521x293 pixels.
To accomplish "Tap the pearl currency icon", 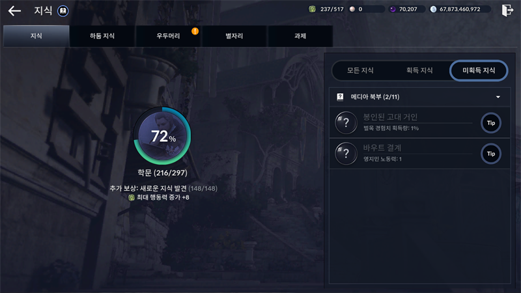I will point(352,9).
